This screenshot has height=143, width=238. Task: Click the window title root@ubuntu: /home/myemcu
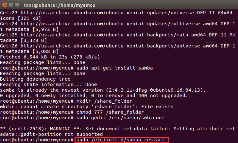(59, 5)
